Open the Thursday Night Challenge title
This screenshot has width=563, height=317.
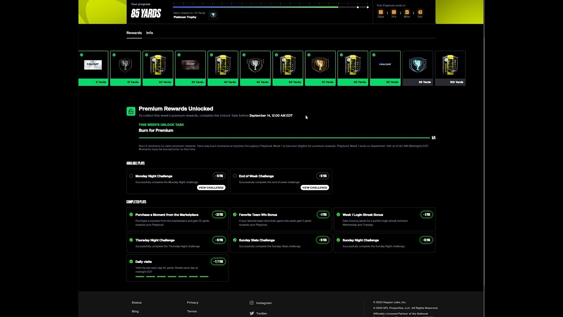[x=155, y=240]
